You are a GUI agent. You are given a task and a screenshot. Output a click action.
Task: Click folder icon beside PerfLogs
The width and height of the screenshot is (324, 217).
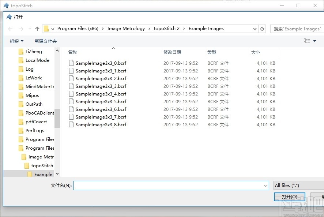21,131
